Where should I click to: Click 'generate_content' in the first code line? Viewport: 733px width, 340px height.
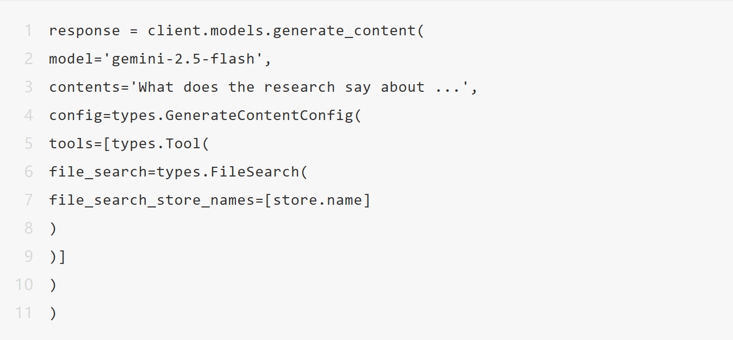pyautogui.click(x=344, y=30)
